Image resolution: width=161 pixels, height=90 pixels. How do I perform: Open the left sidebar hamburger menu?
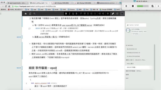[1, 13]
